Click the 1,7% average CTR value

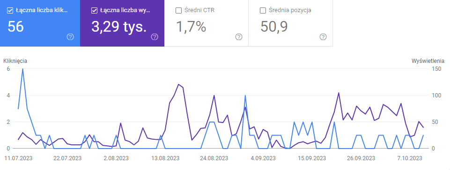click(191, 27)
